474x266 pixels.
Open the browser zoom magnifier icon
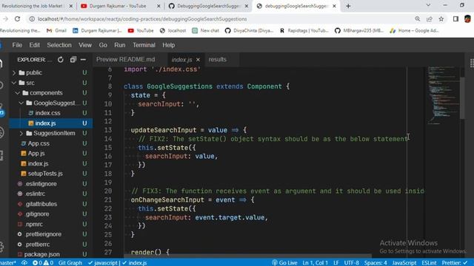418,18
